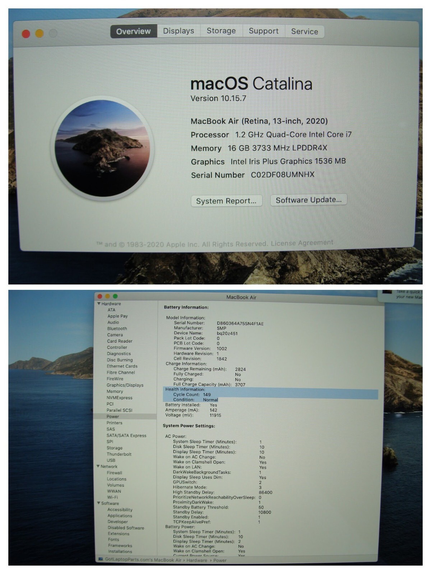431x574 pixels.
Task: Select Memory in the sidebar
Action: 115,391
